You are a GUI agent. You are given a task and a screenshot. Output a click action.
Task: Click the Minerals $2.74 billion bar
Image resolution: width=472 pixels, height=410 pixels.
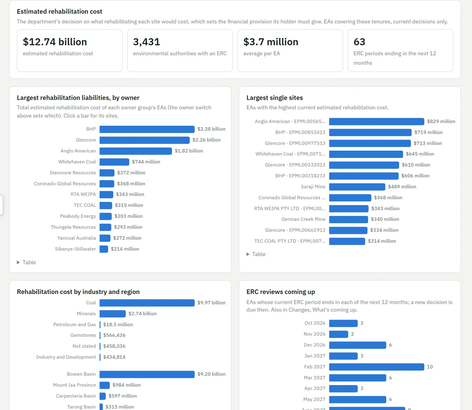click(x=113, y=314)
